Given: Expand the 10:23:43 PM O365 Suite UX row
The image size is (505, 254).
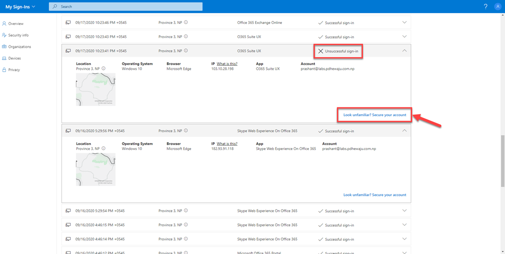Looking at the screenshot, I should point(405,37).
